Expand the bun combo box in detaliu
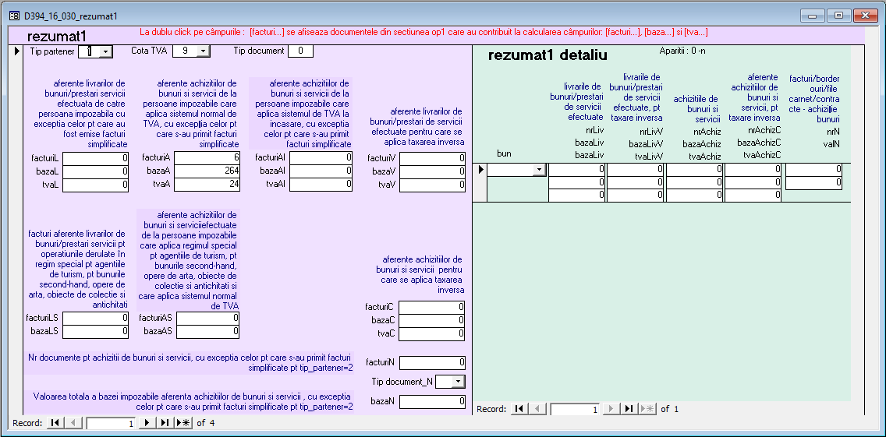The image size is (886, 437). 540,169
